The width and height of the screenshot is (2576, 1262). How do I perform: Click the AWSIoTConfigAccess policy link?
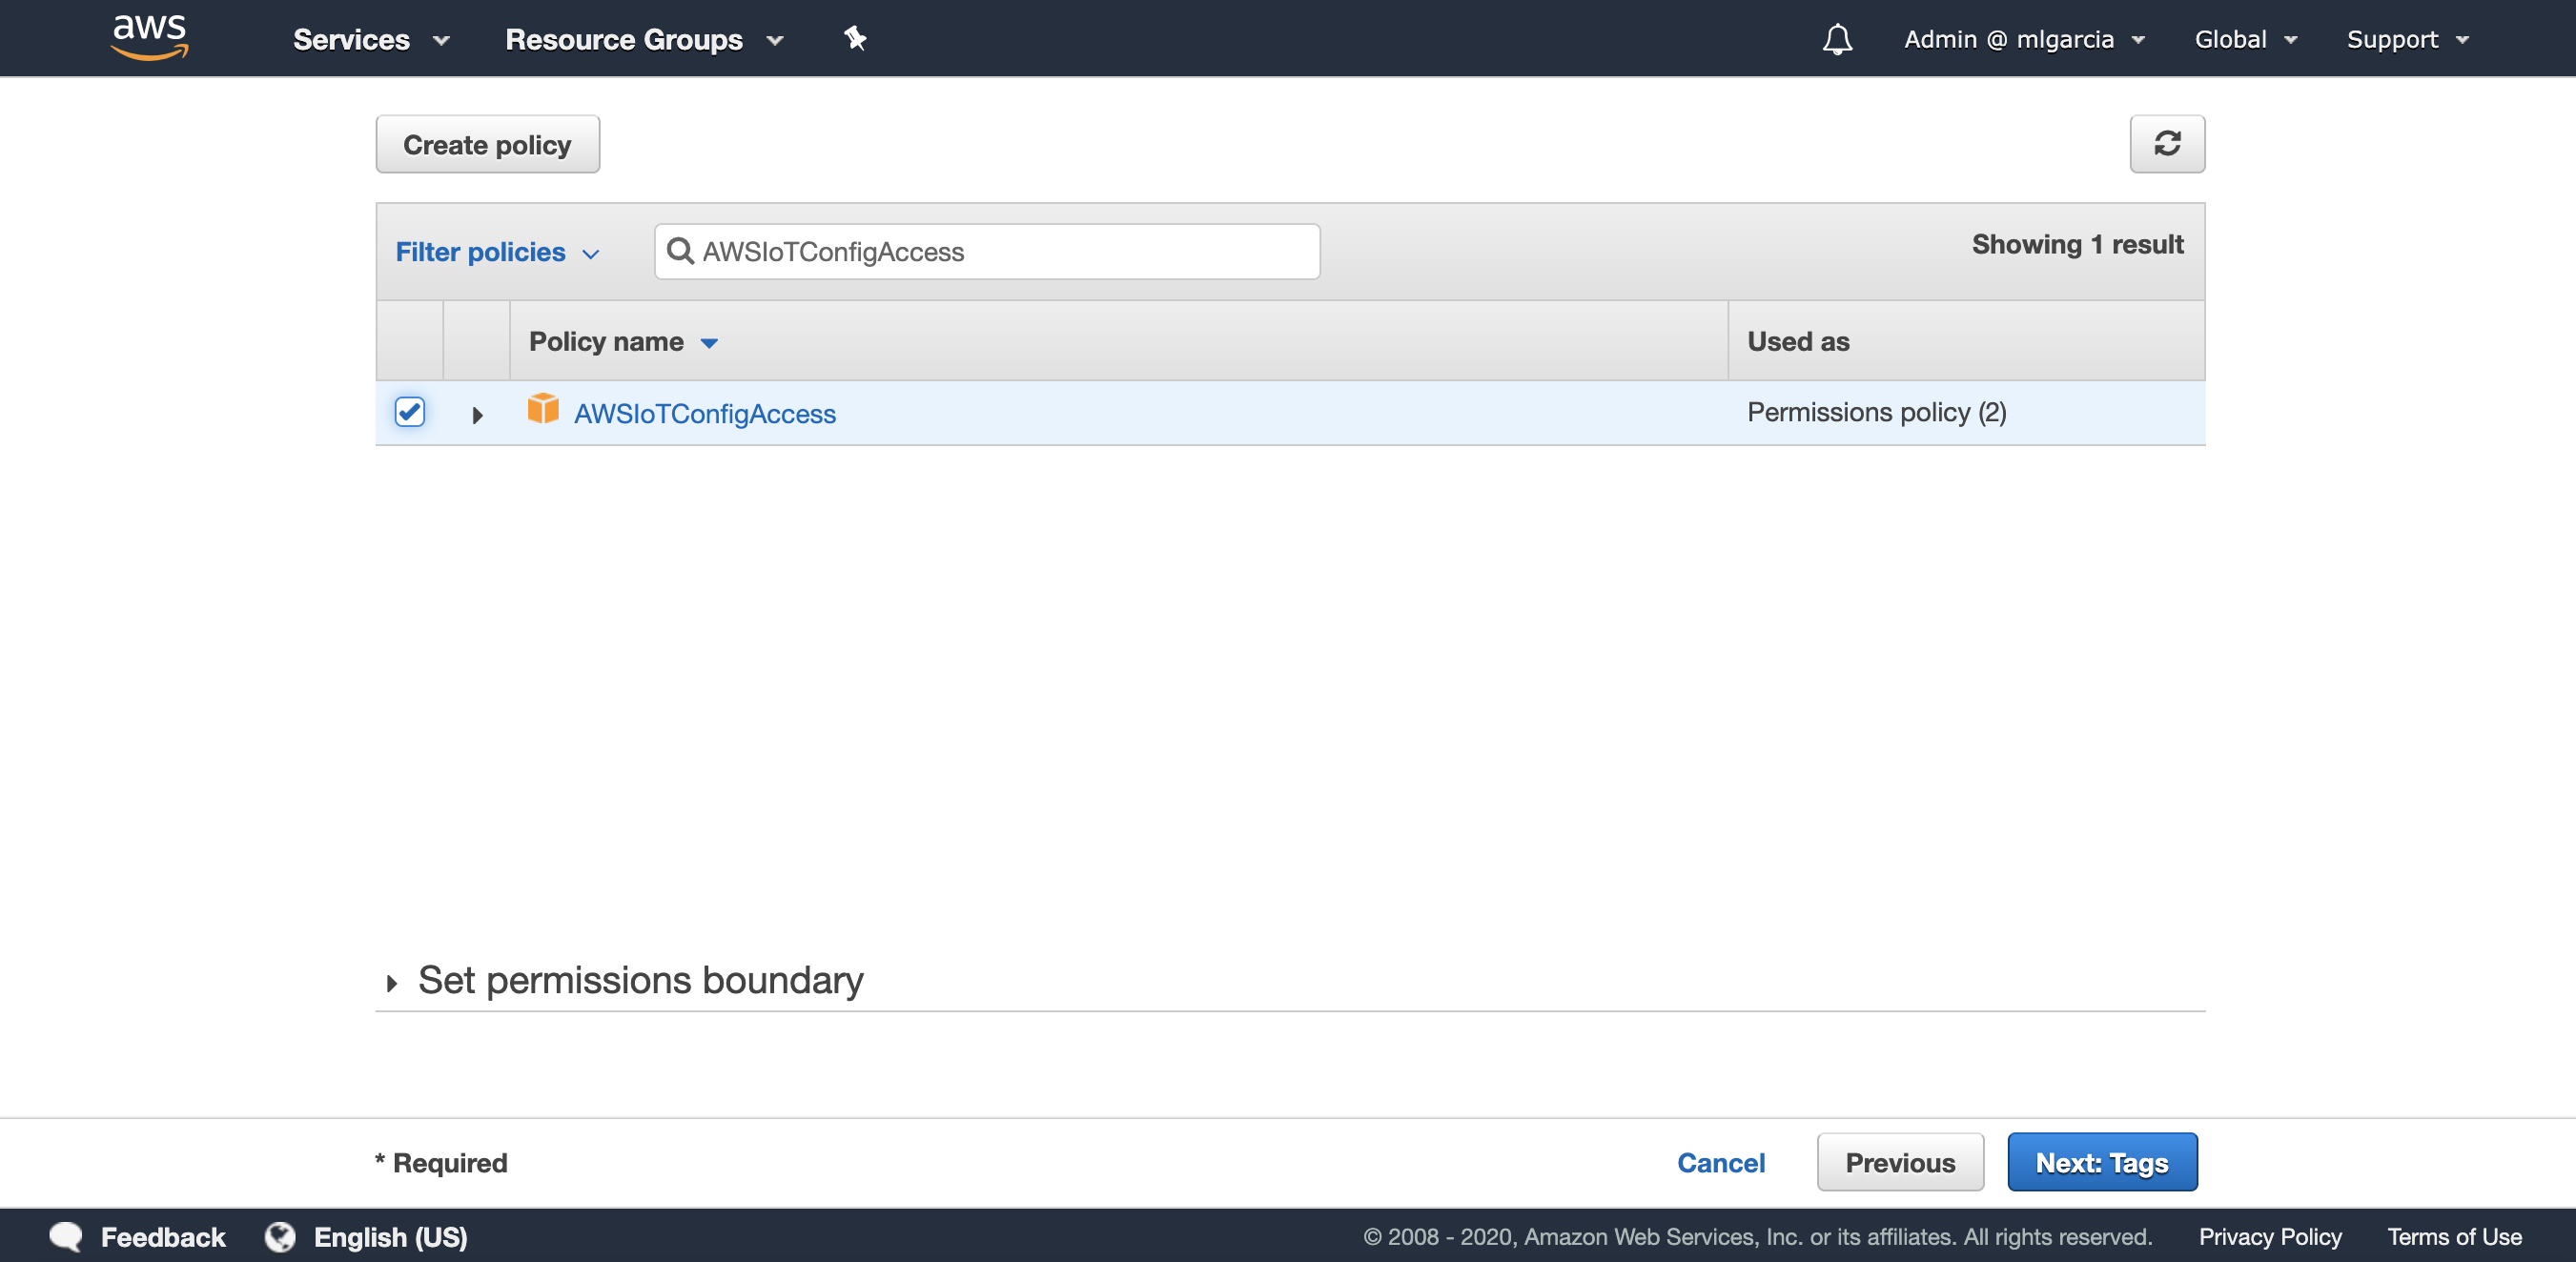pyautogui.click(x=704, y=413)
